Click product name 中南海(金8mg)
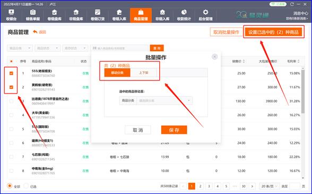312x194 pixels. point(42,169)
